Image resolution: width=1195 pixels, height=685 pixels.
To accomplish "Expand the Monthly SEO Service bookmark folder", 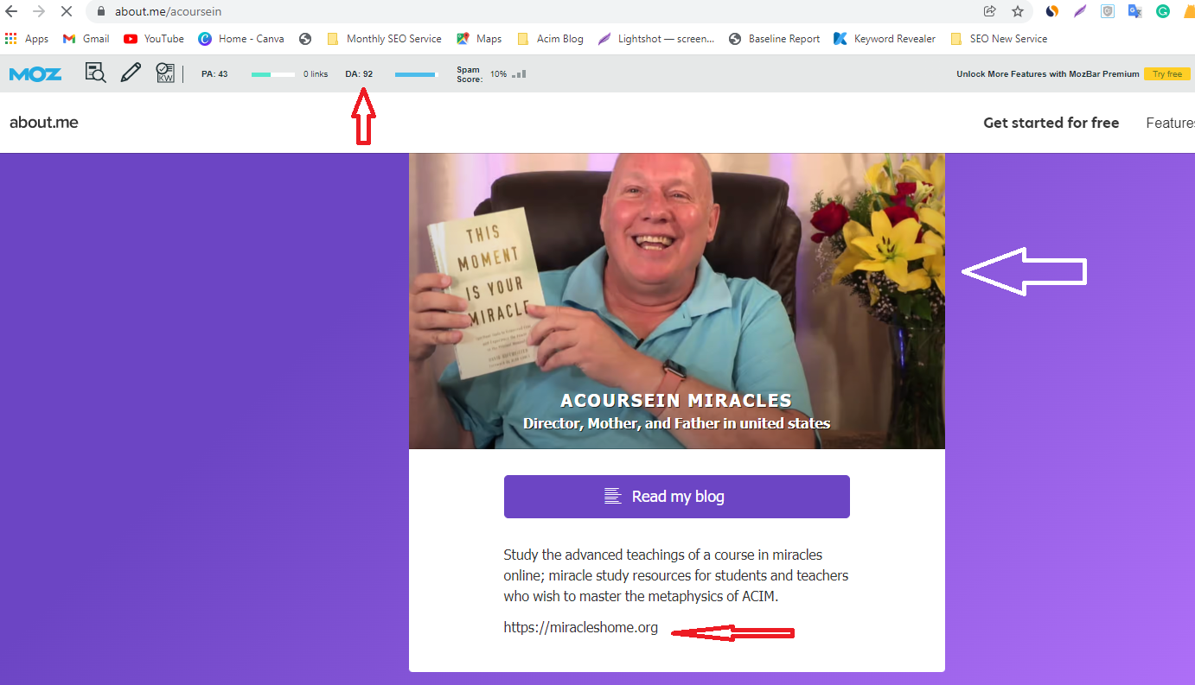I will point(384,39).
